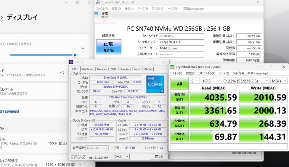Open 言語(Language) menu in CrystalDiskMark

coord(258,73)
